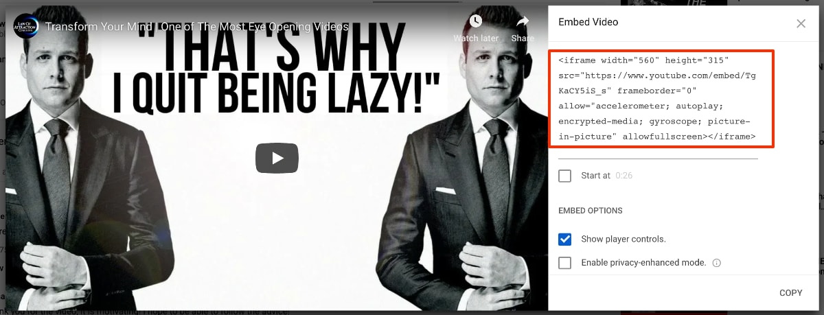
Task: Play the video with center play button
Action: [277, 158]
